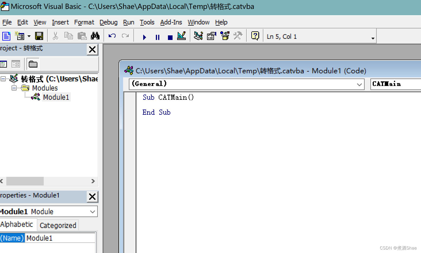Select the Modules folder in tree
Viewport: 421px width, 253px height.
[45, 88]
